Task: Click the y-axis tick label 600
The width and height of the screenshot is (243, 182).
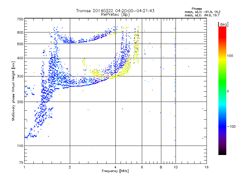Action: [20, 32]
